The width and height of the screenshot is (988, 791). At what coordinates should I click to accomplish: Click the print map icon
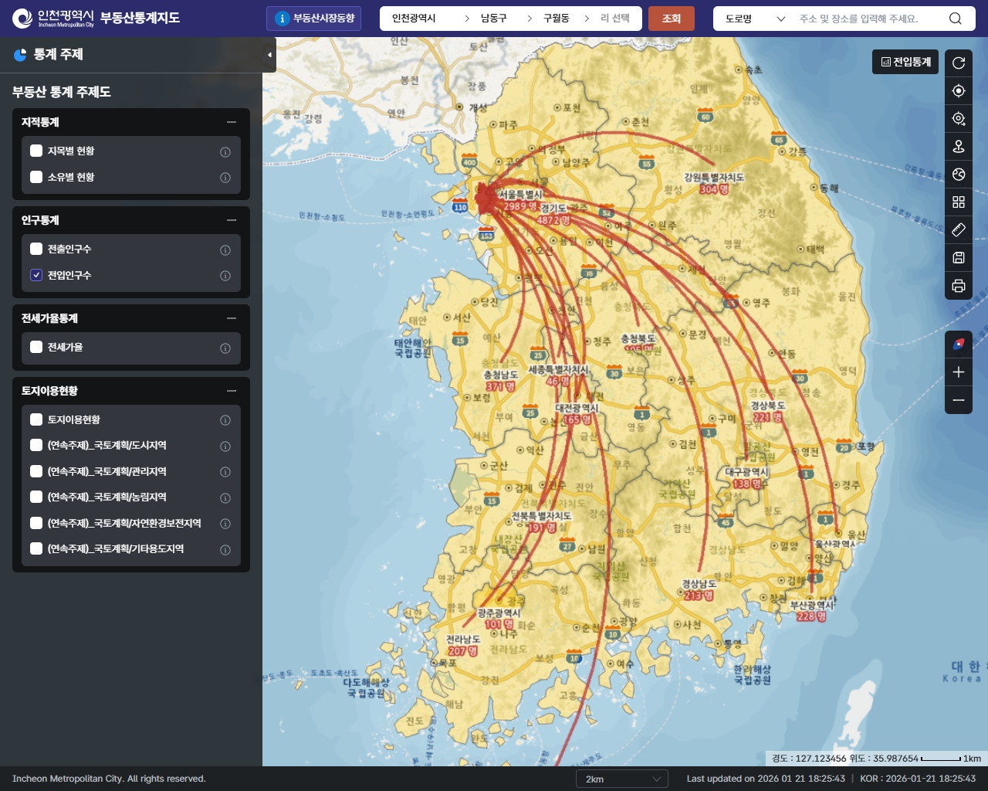pyautogui.click(x=959, y=286)
